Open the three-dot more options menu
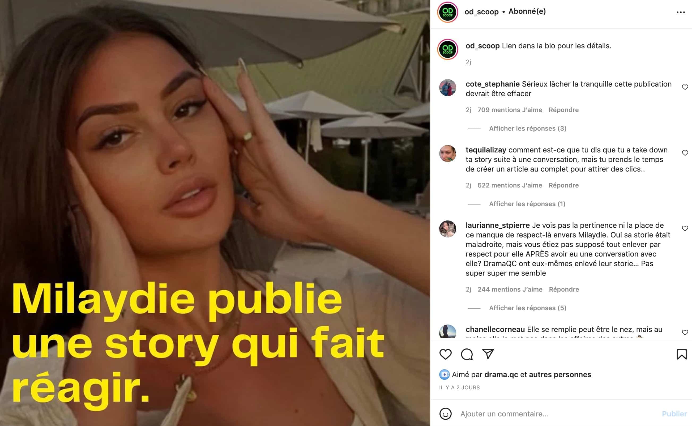The width and height of the screenshot is (692, 426). pyautogui.click(x=681, y=12)
